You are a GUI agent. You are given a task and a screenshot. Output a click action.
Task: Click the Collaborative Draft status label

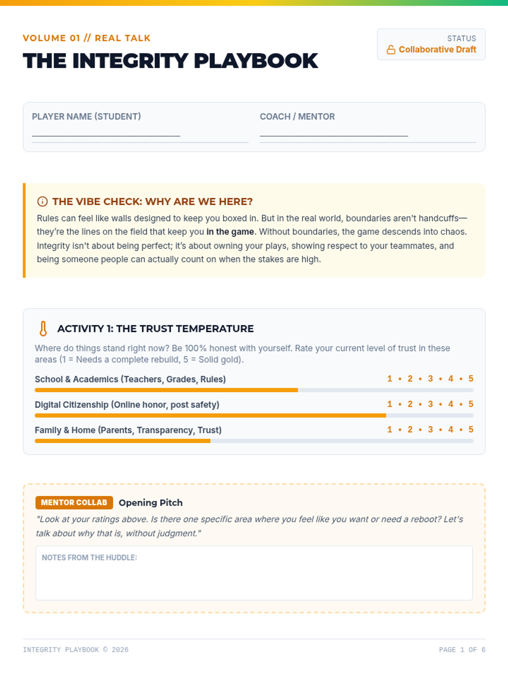(x=437, y=50)
